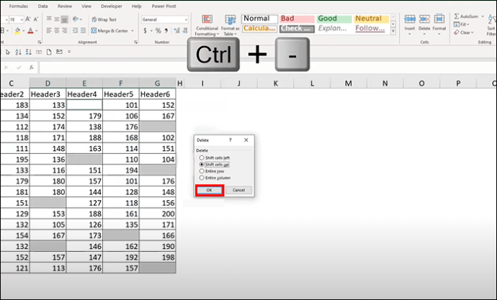Switch to the Data tab
The width and height of the screenshot is (497, 300).
[x=42, y=6]
